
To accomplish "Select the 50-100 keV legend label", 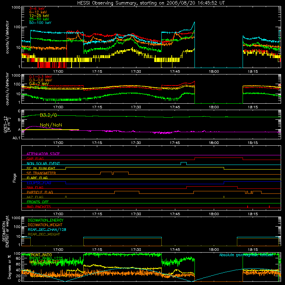I will coord(40,23).
